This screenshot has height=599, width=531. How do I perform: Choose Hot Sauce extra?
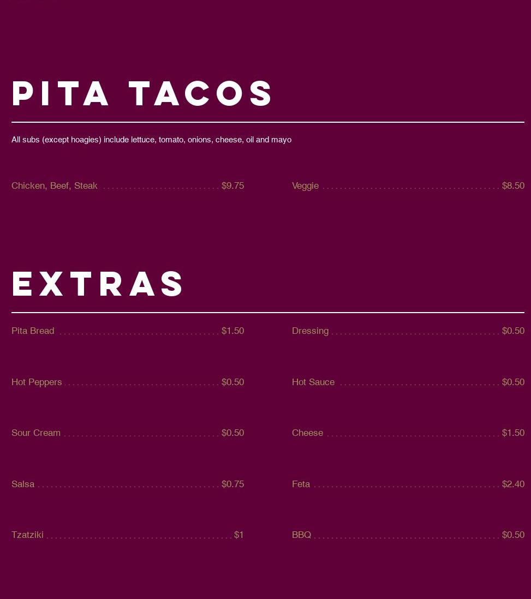click(313, 382)
